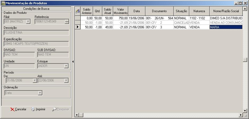Click the Pesquisar button

click(x=61, y=109)
